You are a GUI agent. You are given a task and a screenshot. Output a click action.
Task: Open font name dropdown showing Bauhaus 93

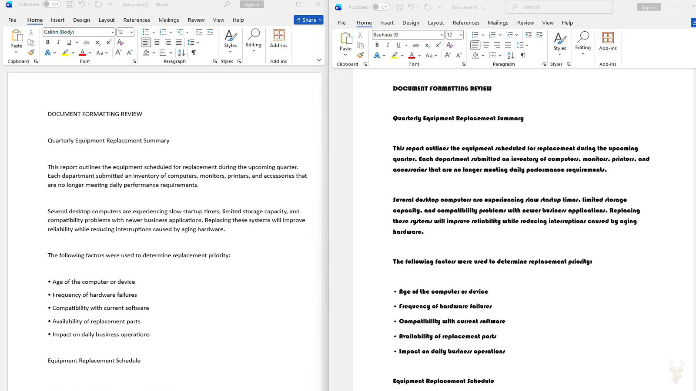[442, 35]
